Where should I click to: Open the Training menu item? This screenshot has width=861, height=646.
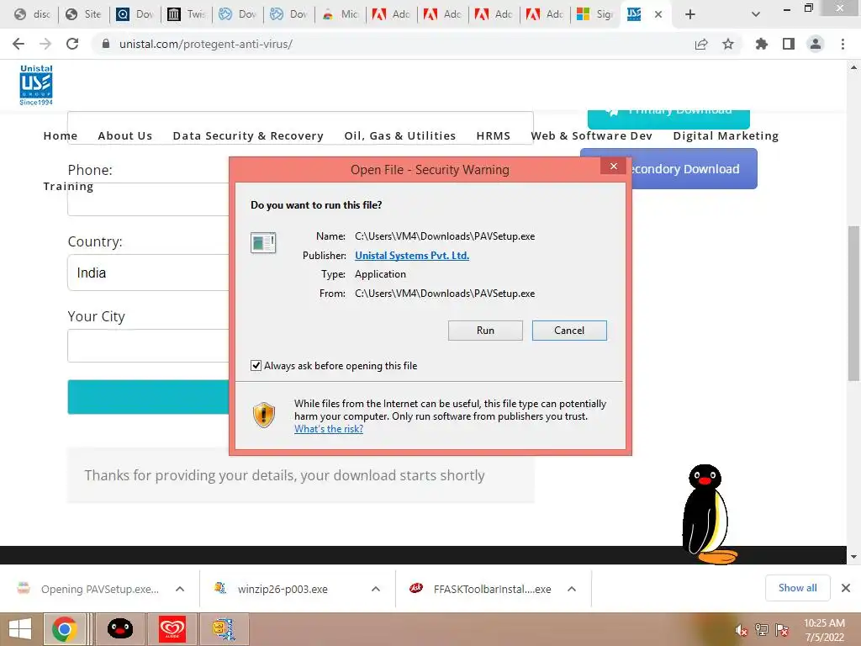point(68,186)
